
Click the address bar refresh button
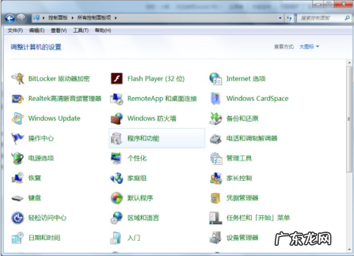[289, 18]
